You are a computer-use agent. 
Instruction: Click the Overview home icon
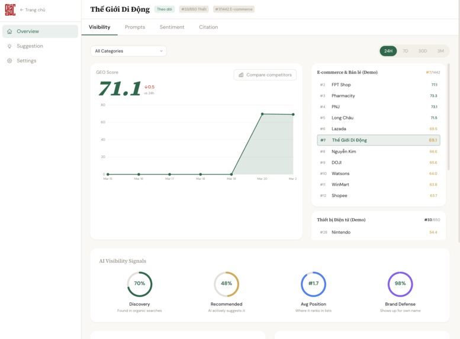(9, 31)
